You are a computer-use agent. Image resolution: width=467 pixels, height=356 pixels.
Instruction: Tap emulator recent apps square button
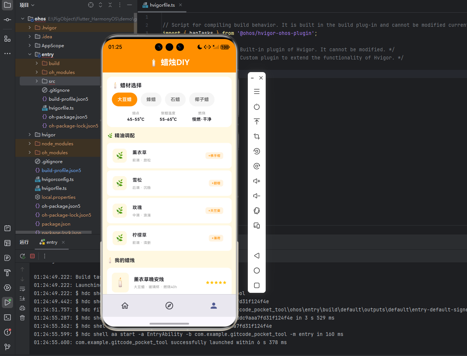257,285
